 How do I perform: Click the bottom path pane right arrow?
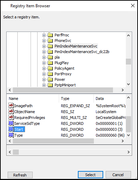pos(128,152)
